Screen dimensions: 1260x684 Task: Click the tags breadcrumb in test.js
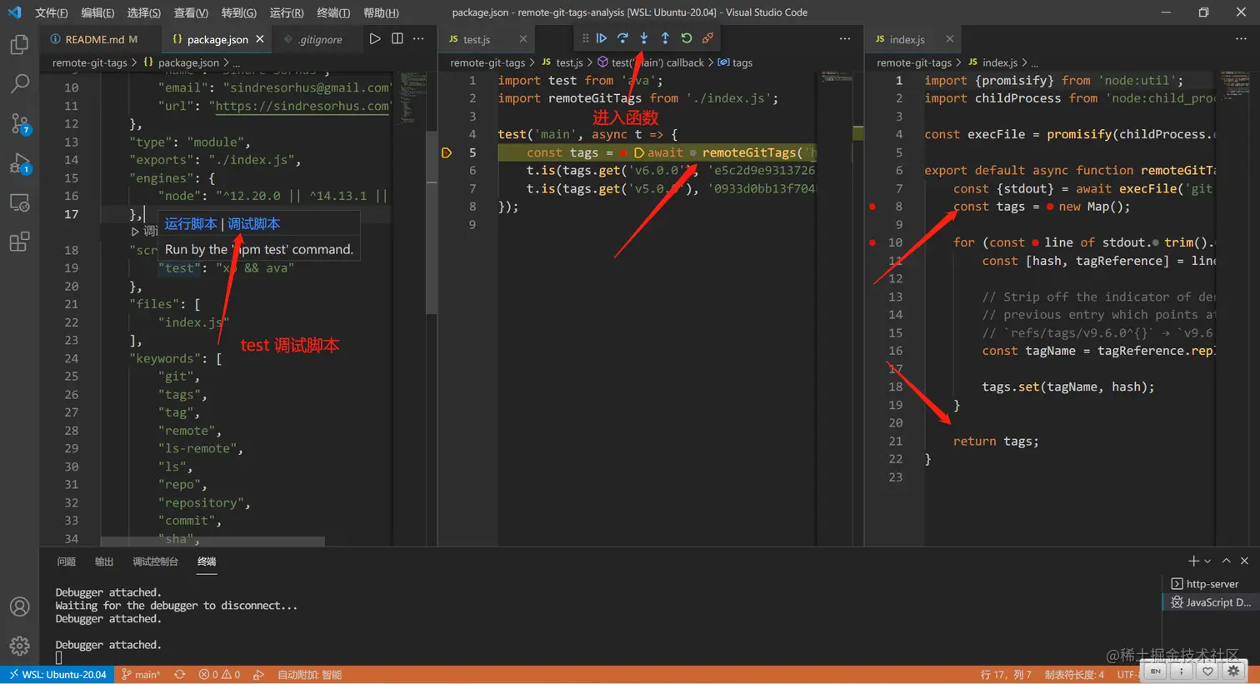click(x=742, y=62)
